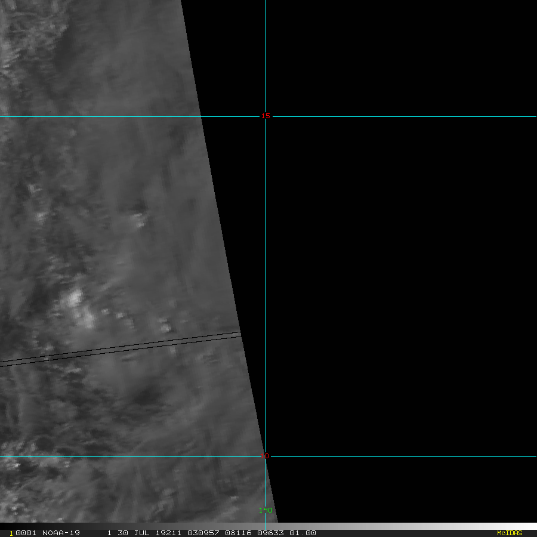Click the red 15 latitude label
The height and width of the screenshot is (537, 537).
266,116
